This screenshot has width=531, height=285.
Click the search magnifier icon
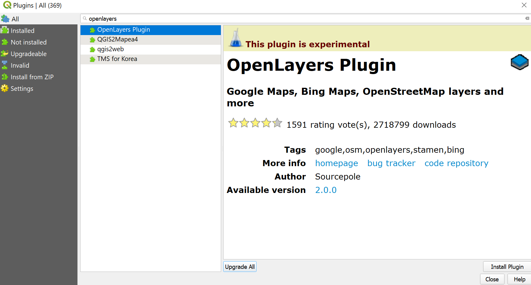[85, 19]
